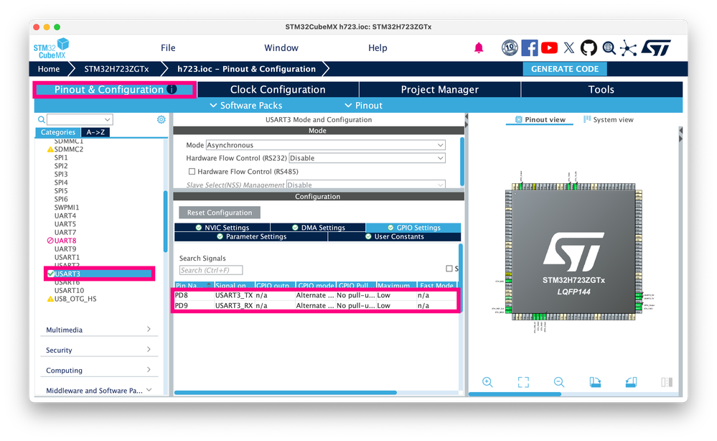
Task: Go to Home breadcrumb
Action: [x=49, y=69]
